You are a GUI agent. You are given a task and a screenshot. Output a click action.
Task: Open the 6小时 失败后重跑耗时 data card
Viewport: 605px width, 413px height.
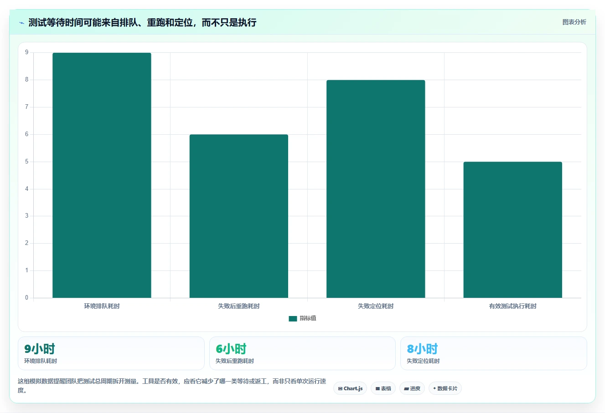(302, 353)
